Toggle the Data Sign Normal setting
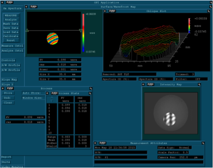The width and height of the screenshot is (213, 168). (175, 148)
